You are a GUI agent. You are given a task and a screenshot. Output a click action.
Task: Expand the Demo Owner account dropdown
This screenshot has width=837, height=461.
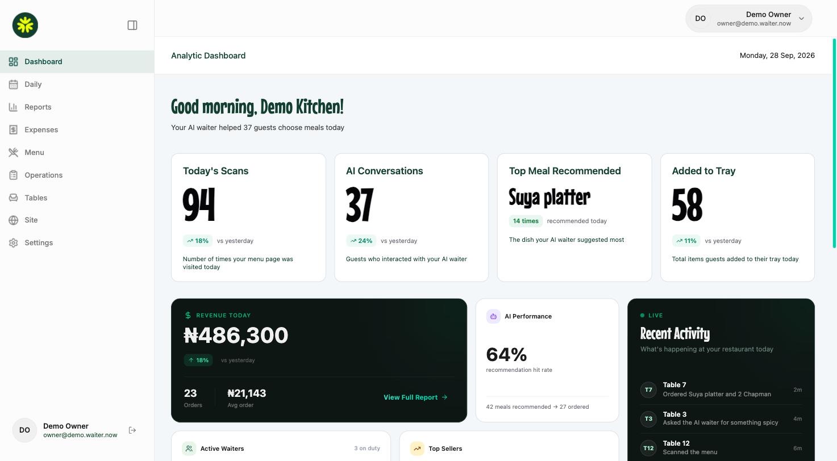pyautogui.click(x=748, y=19)
